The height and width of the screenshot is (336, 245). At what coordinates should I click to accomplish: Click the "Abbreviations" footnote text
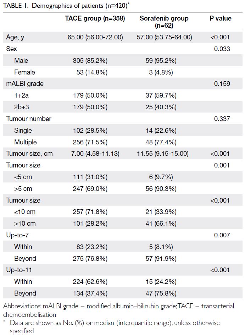click(x=22, y=306)
